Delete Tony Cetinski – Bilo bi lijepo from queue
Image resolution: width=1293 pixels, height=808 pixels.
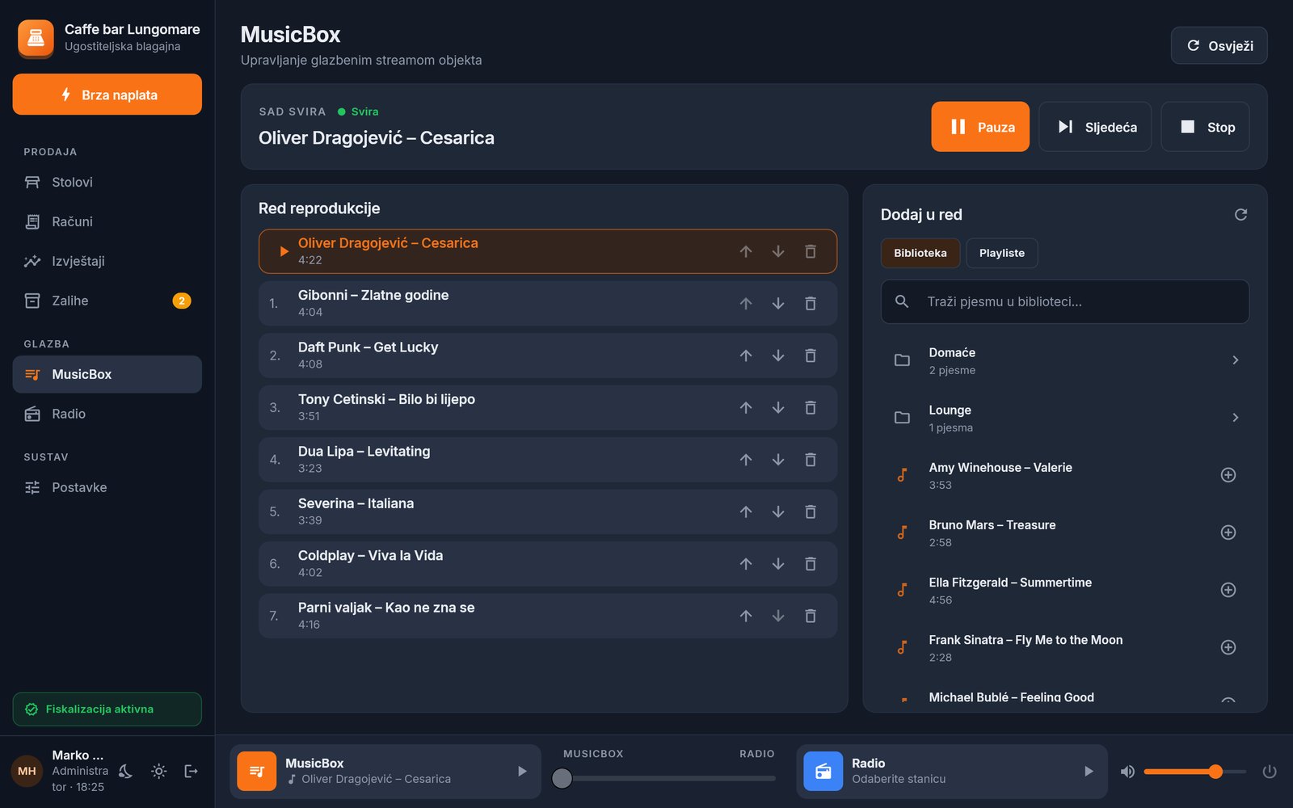[x=811, y=408]
